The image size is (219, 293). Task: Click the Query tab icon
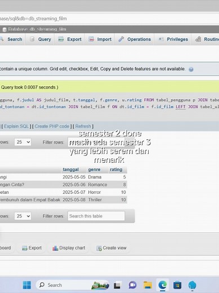click(x=32, y=39)
